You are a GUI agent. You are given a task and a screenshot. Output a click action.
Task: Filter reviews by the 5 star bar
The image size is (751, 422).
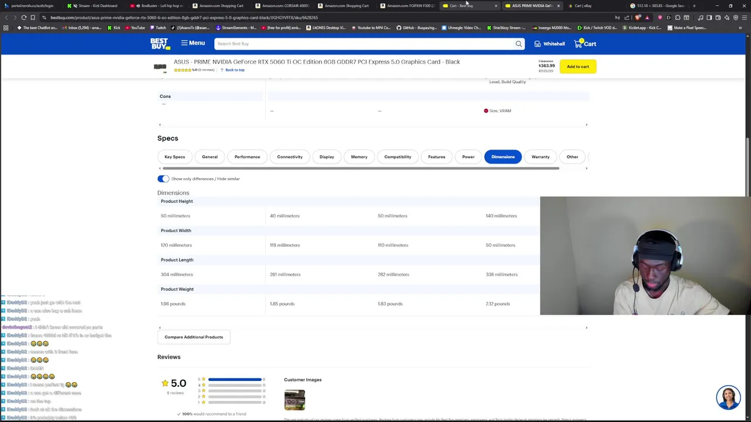pyautogui.click(x=235, y=380)
